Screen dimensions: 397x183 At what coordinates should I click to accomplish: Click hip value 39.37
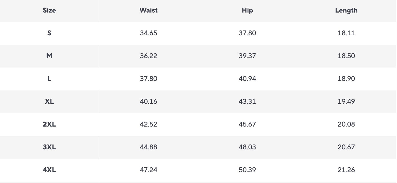point(247,56)
